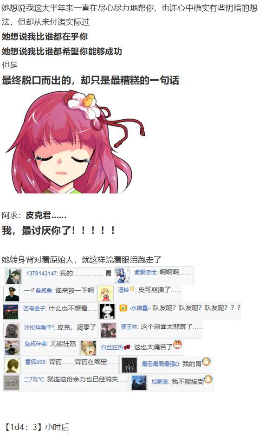Open the officer avatar beside 一♂条咸鱼
259x435 pixels.
[12, 294]
